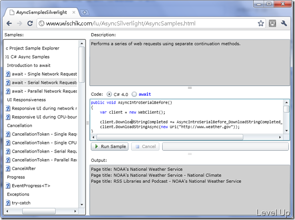Click samples list vertical scrollbar thumb
This screenshot has height=220, width=295.
click(x=82, y=65)
